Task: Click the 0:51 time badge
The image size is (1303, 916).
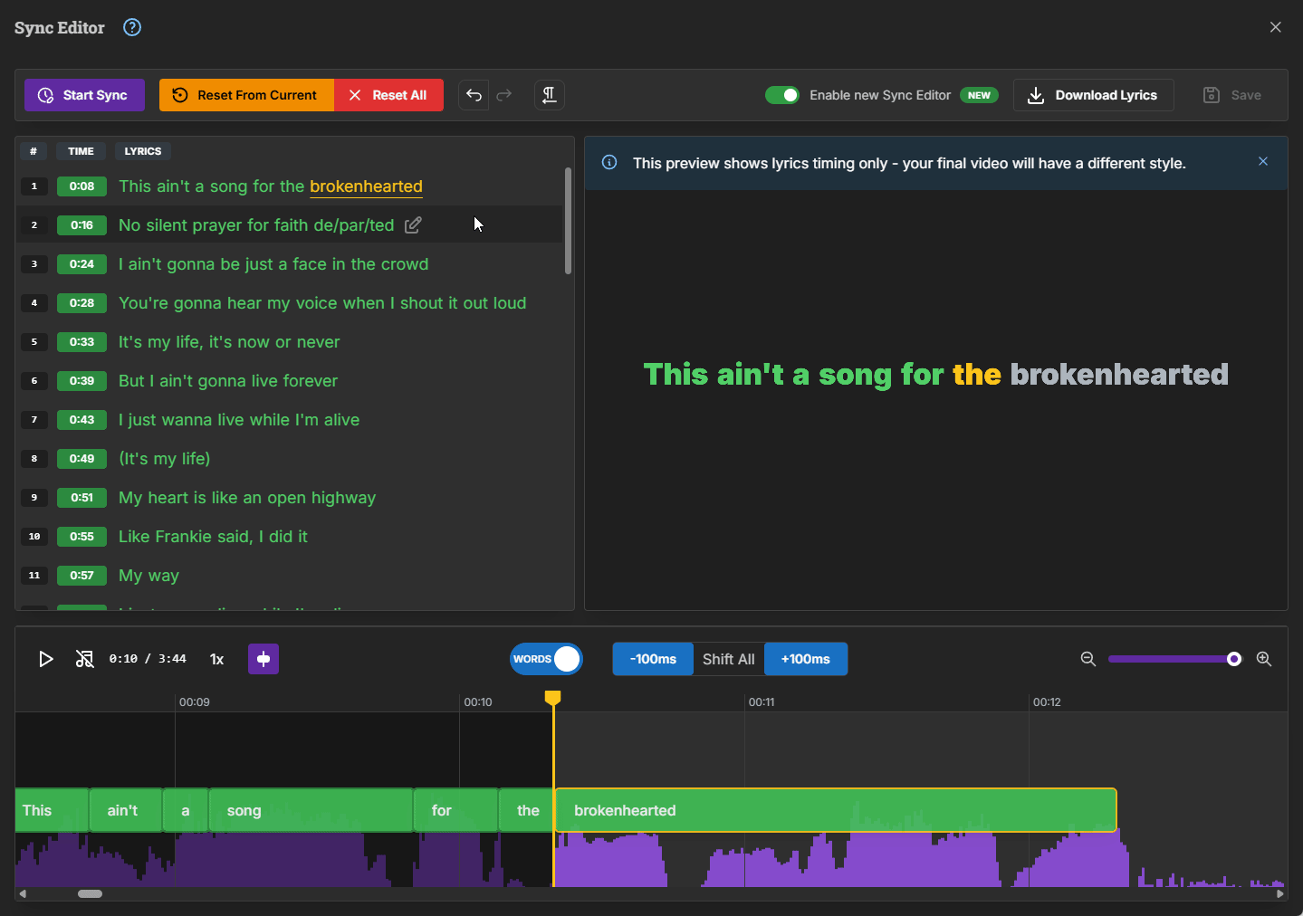Action: pos(81,498)
